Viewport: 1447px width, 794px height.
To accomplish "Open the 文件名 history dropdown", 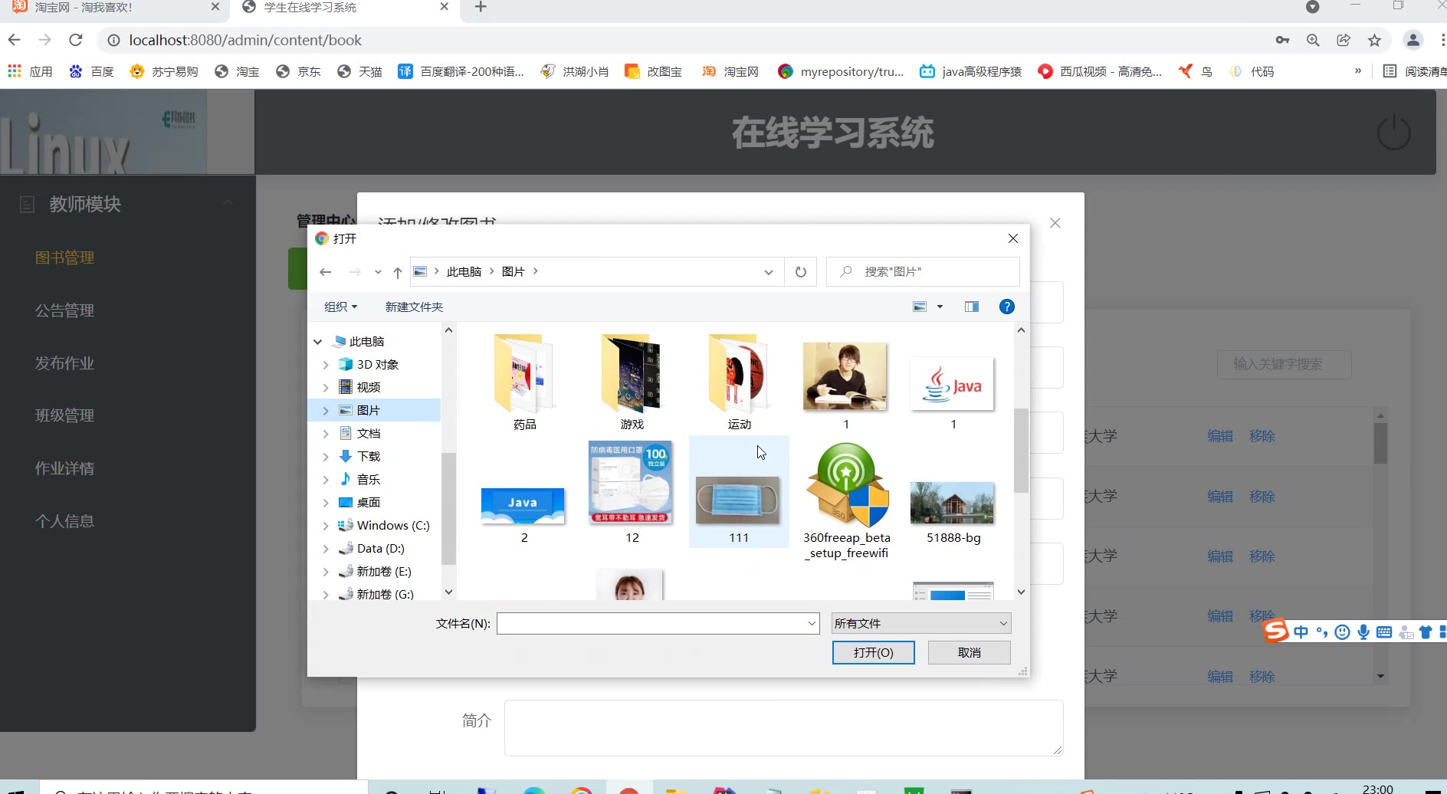I will [x=812, y=624].
